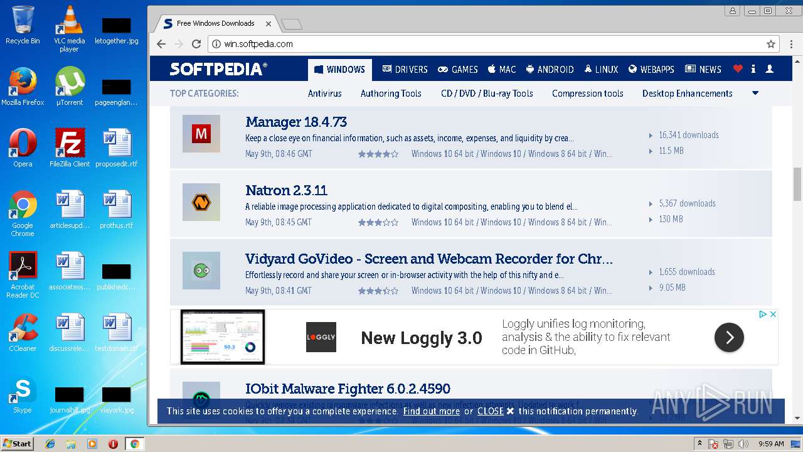The height and width of the screenshot is (452, 803).
Task: Open Authoring Tools category link
Action: (x=391, y=94)
